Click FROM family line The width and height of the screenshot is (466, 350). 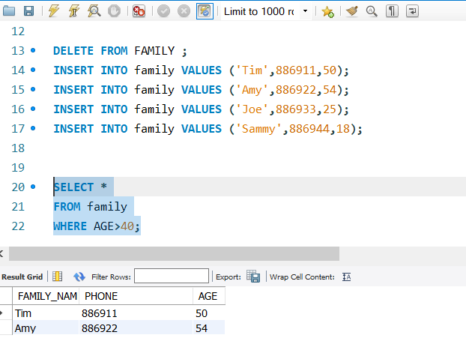(91, 207)
